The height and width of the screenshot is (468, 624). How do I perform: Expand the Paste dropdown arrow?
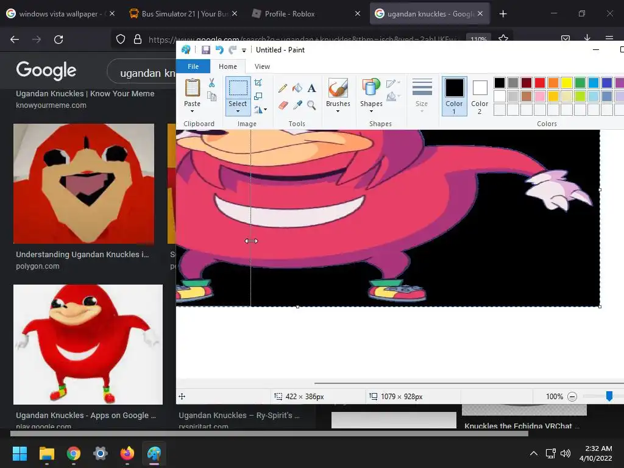coord(192,111)
